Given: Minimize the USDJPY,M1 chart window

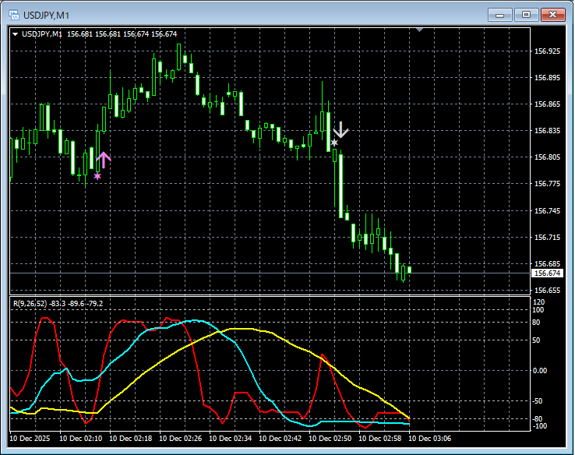Looking at the screenshot, I should coord(499,14).
